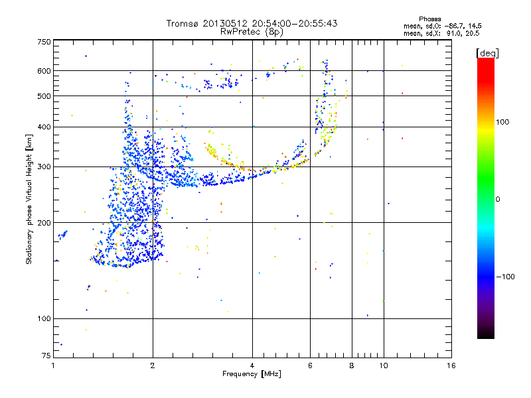
Task: Click the colorbar tick label '-100'
Action: coord(505,277)
